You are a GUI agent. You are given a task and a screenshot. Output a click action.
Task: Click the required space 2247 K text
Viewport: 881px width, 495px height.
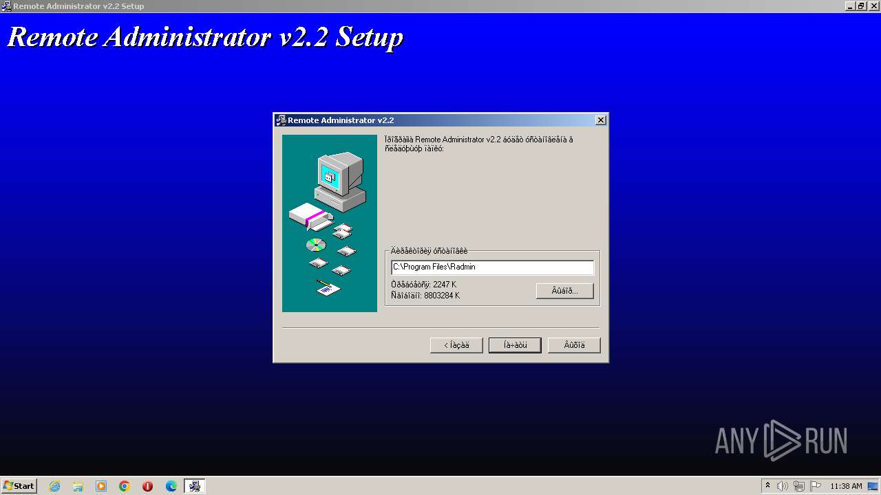pos(423,285)
